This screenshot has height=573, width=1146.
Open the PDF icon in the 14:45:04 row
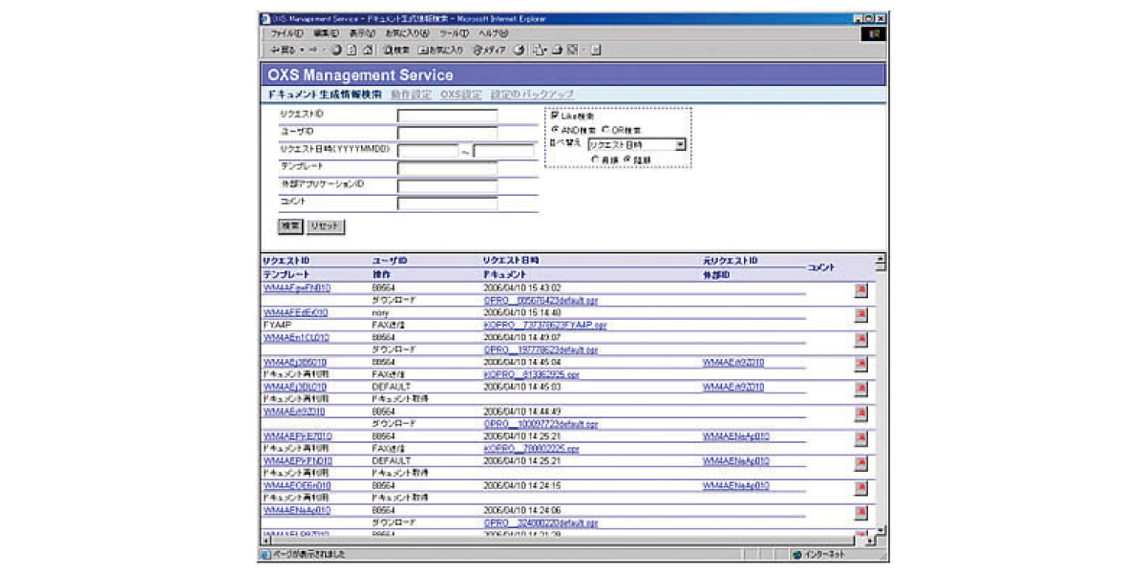(x=860, y=366)
